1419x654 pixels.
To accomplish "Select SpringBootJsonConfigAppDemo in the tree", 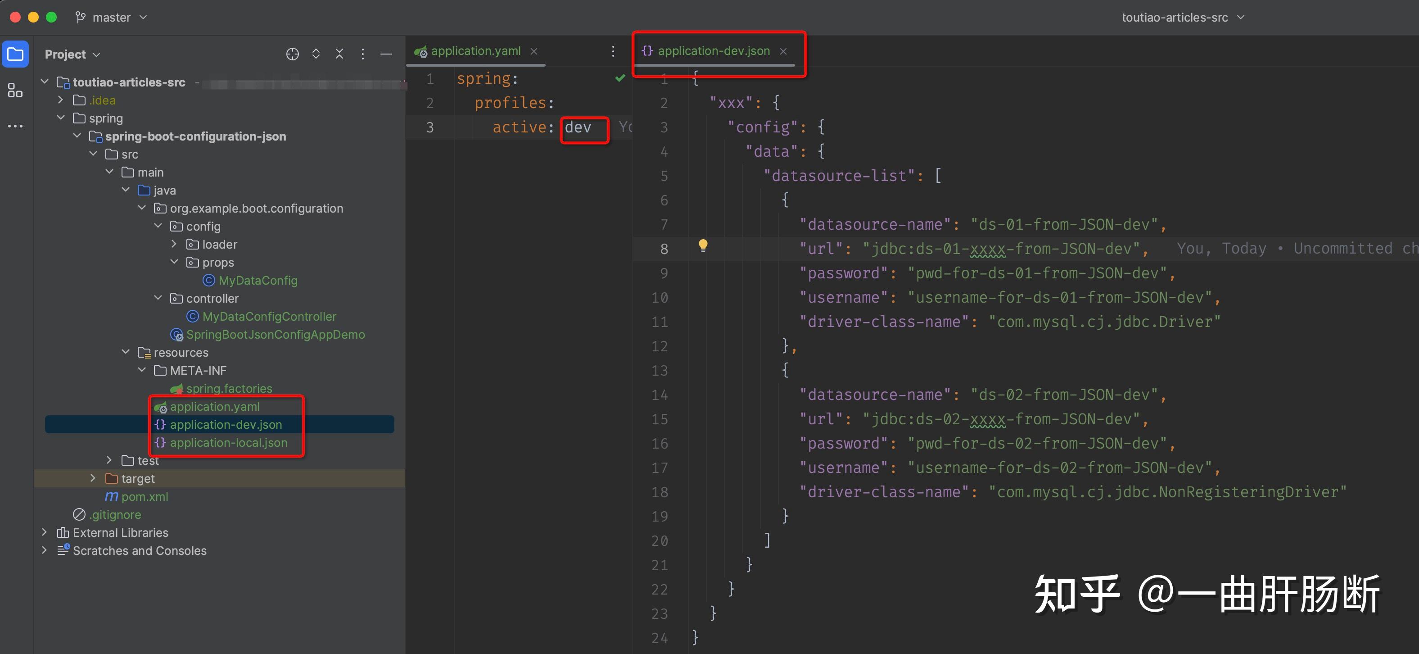I will pos(276,335).
